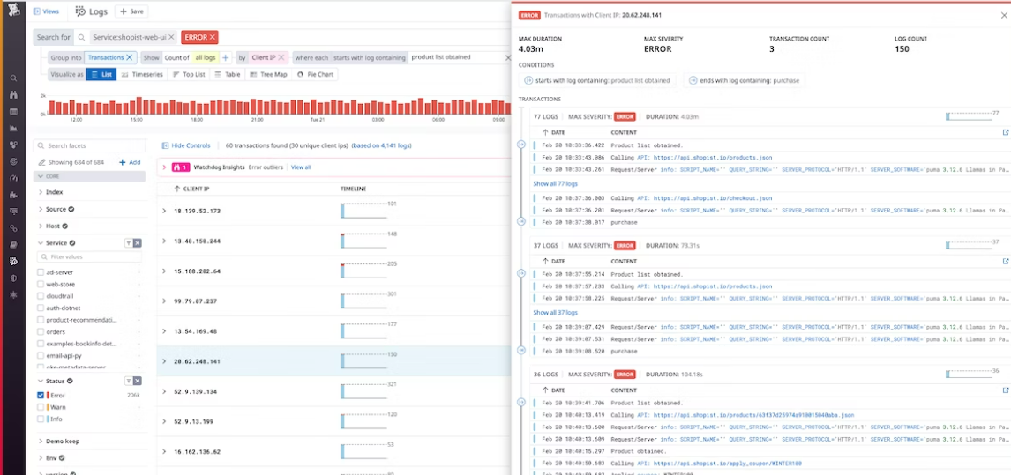The width and height of the screenshot is (1011, 475).
Task: Click the Save button
Action: click(131, 11)
